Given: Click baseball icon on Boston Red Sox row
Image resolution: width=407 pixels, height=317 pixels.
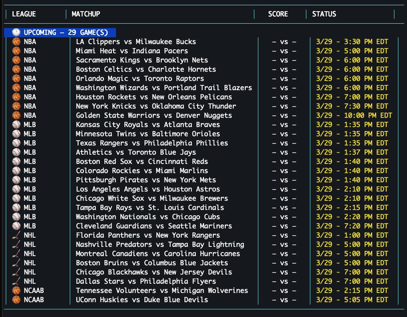Looking at the screenshot, I should click(x=16, y=162).
